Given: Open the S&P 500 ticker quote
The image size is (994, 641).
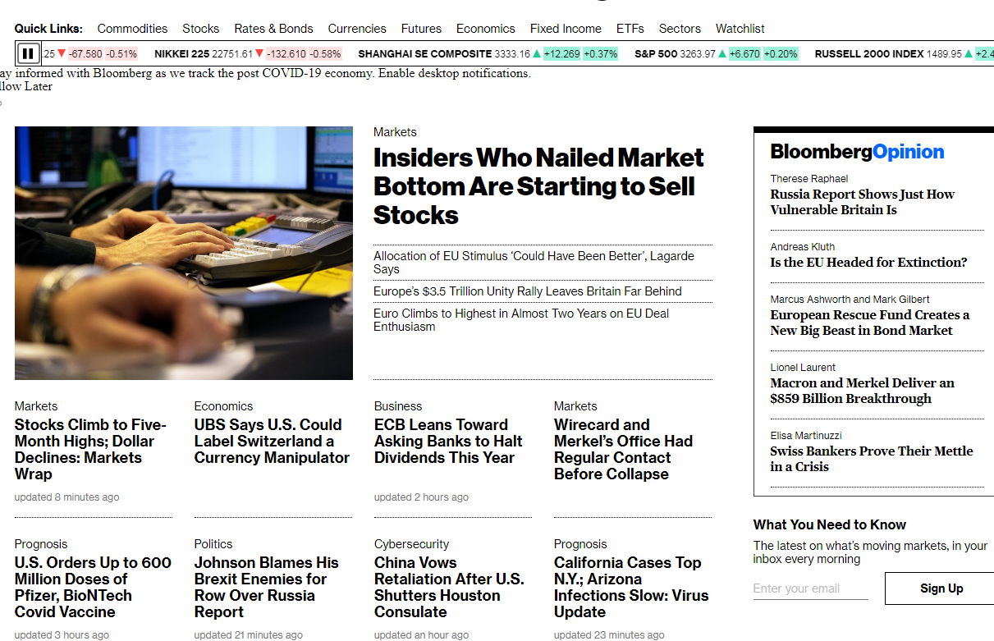Looking at the screenshot, I should pyautogui.click(x=716, y=54).
